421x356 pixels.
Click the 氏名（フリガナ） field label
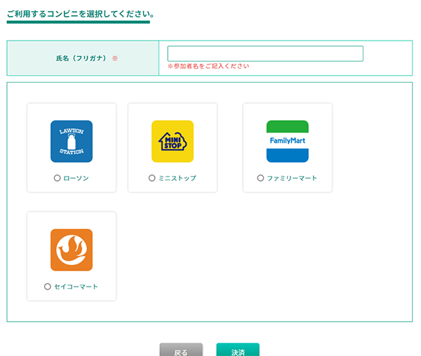[81, 58]
